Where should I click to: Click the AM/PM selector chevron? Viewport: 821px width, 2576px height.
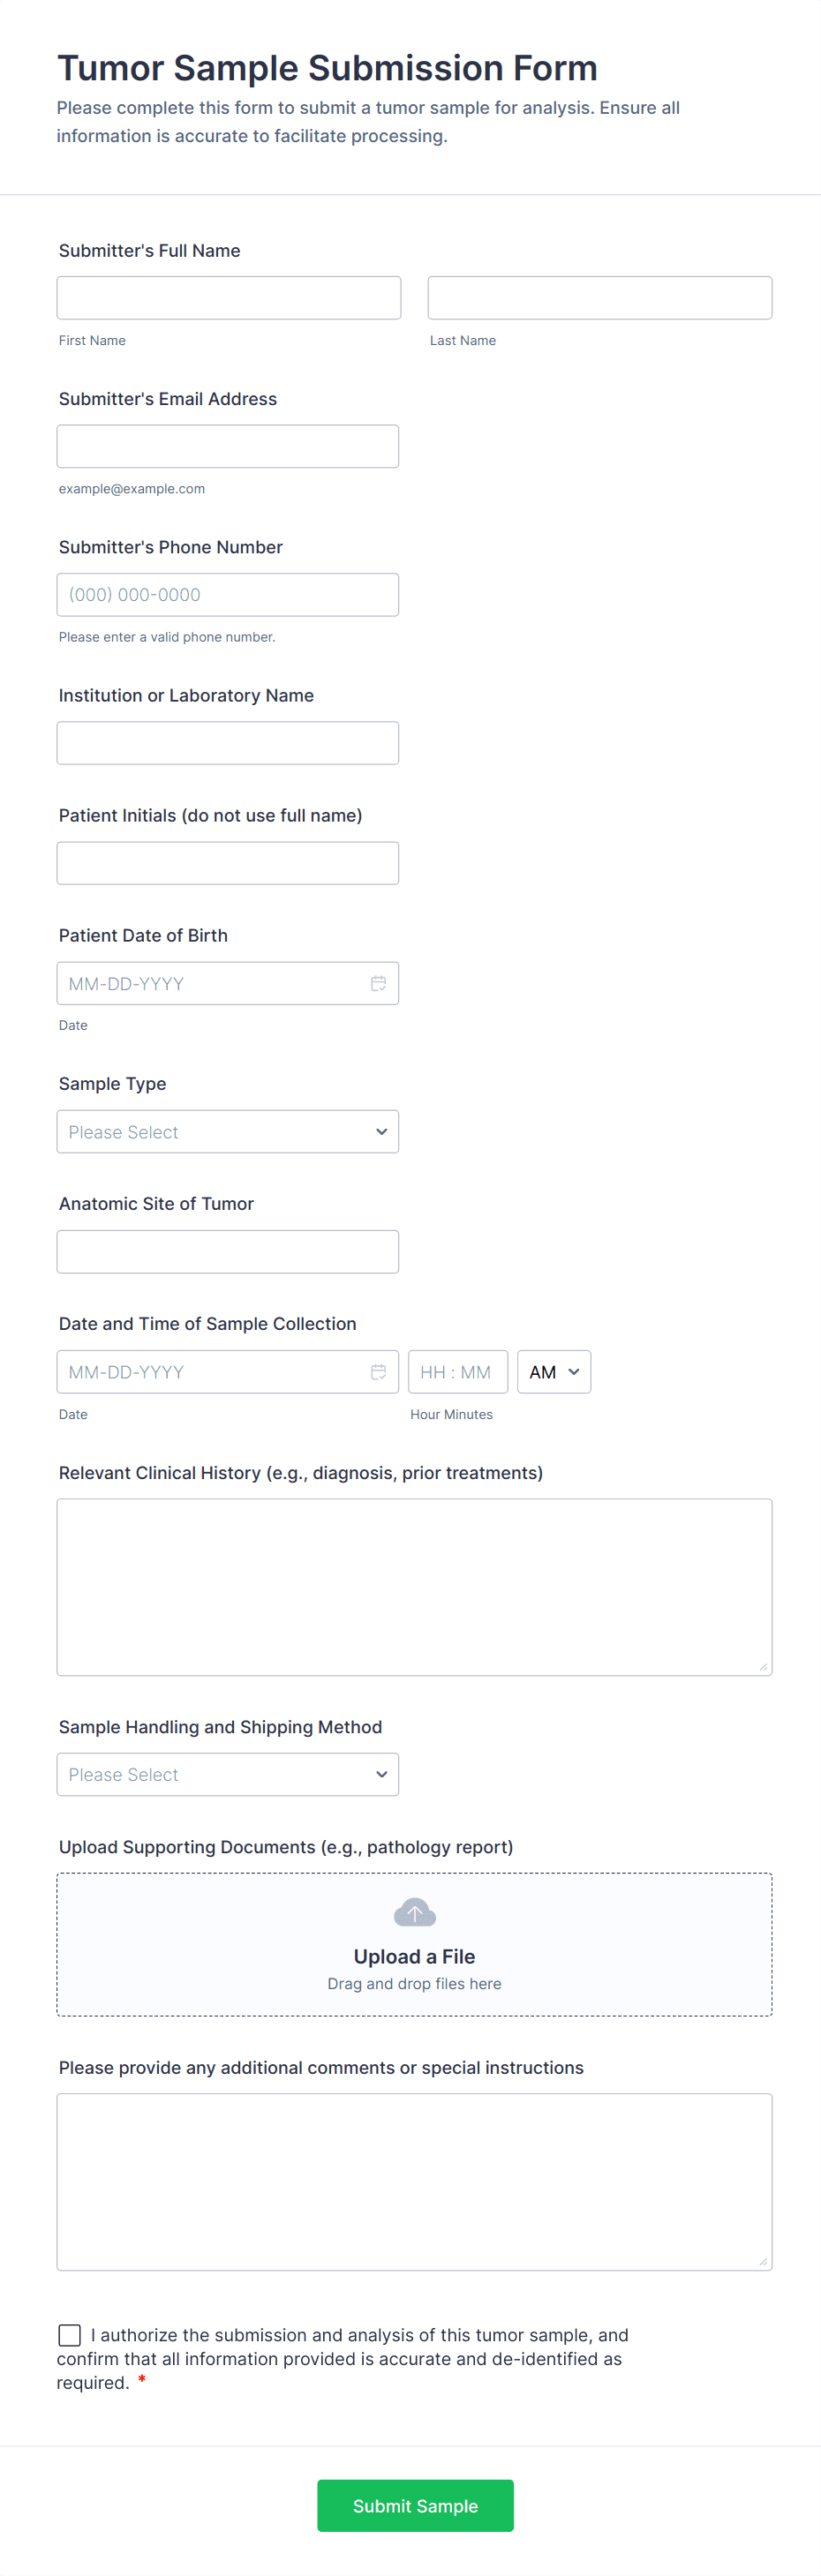point(575,1371)
